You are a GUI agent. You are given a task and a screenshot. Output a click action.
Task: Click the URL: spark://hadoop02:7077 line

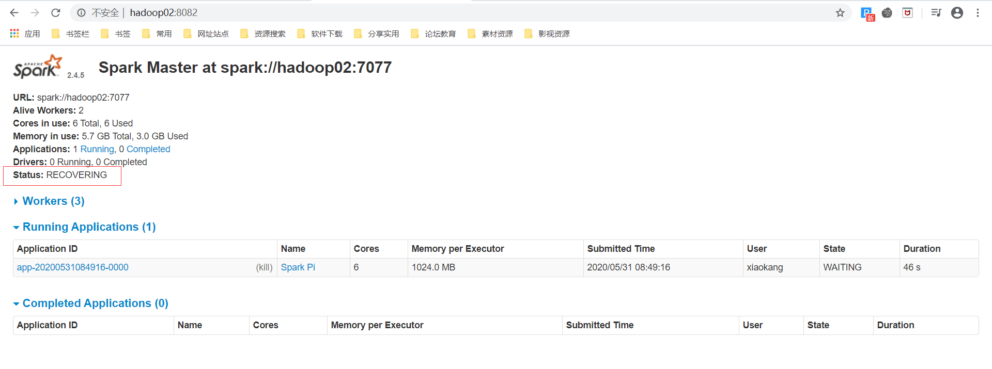tap(71, 98)
